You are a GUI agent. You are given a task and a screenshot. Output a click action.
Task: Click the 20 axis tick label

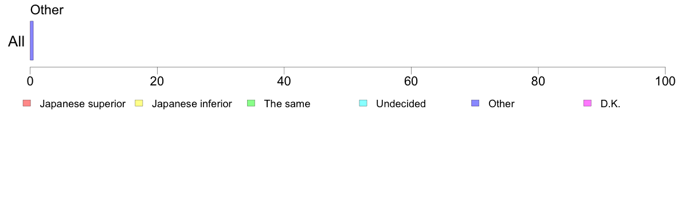coord(157,81)
